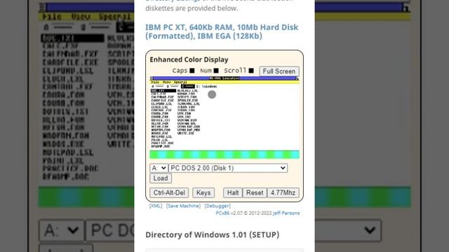
Task: Open the A: drive selector dropdown
Action: coord(159,168)
